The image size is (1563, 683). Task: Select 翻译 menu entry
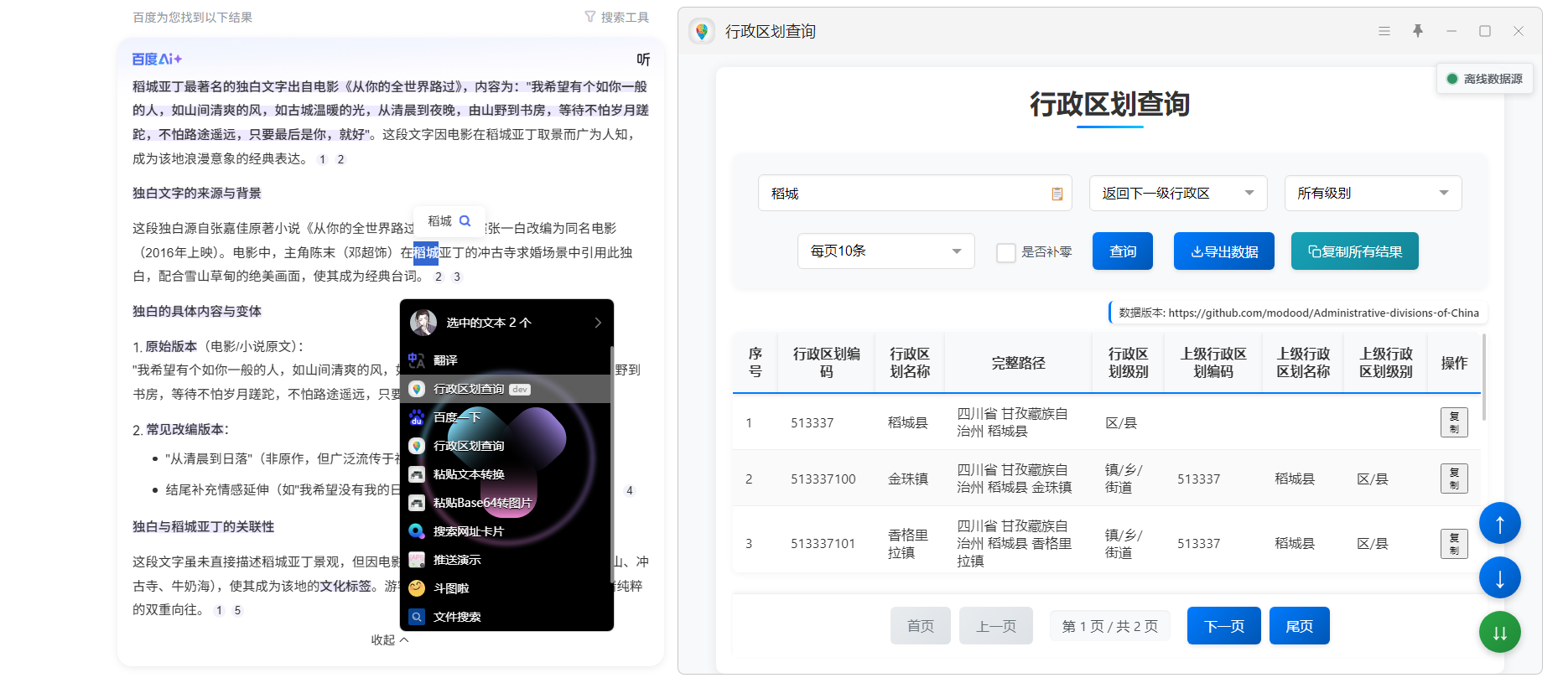506,360
